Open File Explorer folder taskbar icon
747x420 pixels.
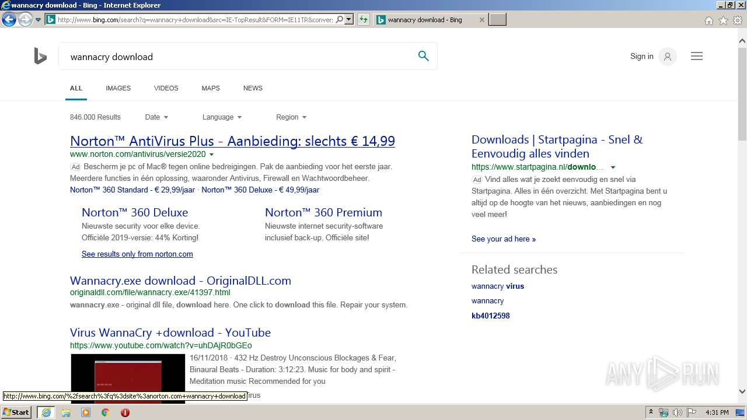pyautogui.click(x=66, y=412)
